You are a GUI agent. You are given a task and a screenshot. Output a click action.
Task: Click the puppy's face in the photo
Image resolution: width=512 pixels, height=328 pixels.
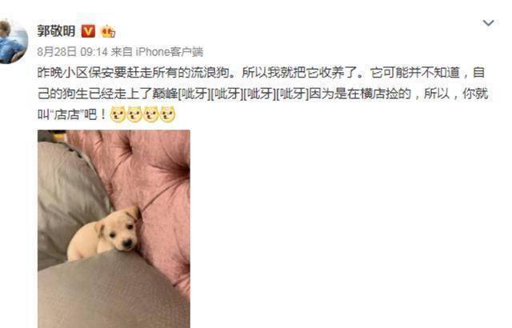(x=121, y=232)
